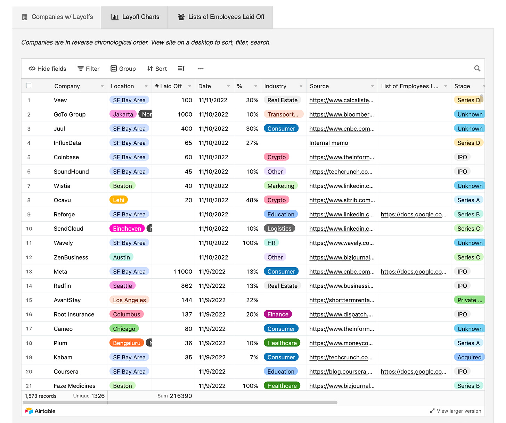Screen dimensions: 506x423
Task: Click Meta's 11000 laid off value
Action: click(x=183, y=272)
